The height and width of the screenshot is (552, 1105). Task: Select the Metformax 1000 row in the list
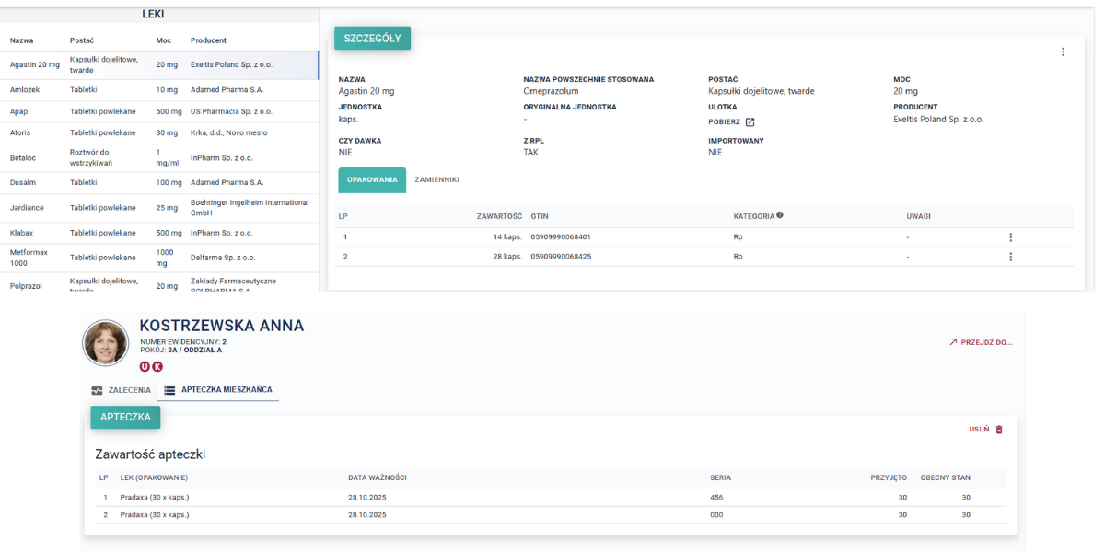[x=28, y=258]
